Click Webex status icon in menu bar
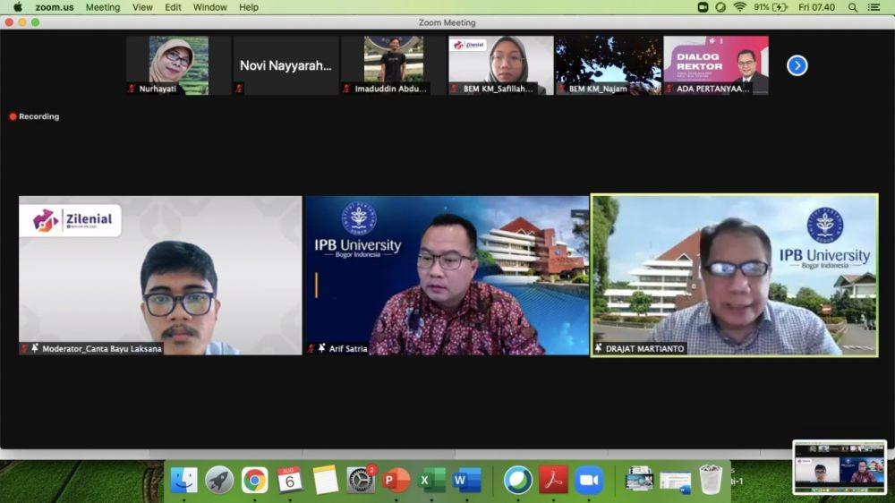The height and width of the screenshot is (503, 895). tap(720, 7)
